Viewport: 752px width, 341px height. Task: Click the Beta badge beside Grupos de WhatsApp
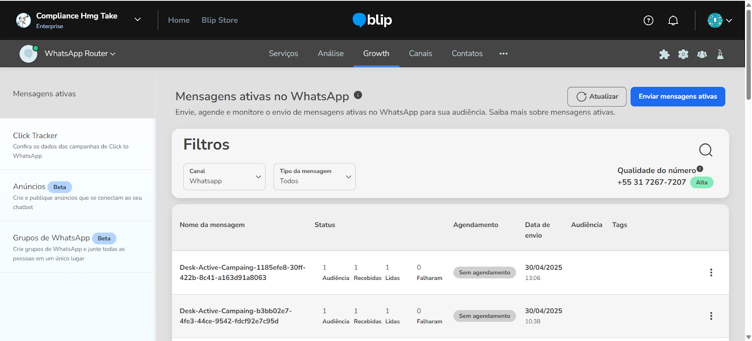(x=104, y=238)
